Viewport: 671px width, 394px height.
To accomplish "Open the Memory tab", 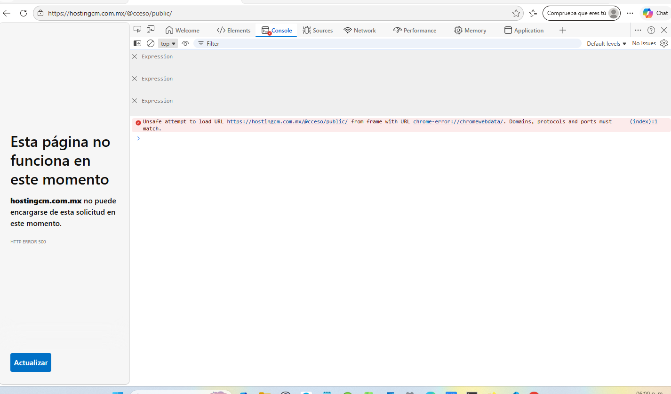I will pos(470,30).
